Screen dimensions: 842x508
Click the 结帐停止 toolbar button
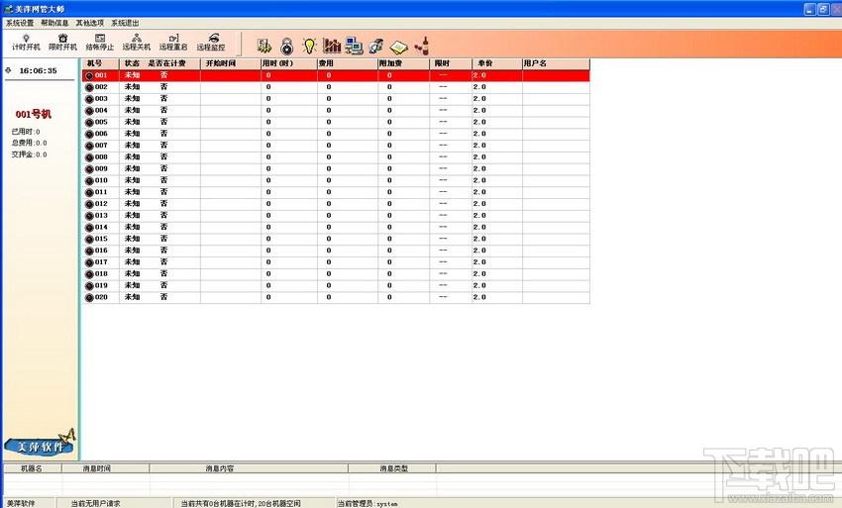pyautogui.click(x=100, y=43)
